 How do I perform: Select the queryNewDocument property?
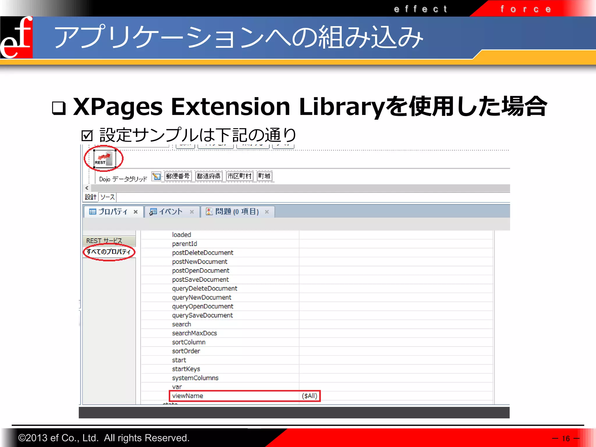pyautogui.click(x=201, y=297)
